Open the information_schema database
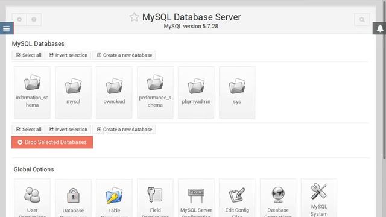 click(x=32, y=92)
